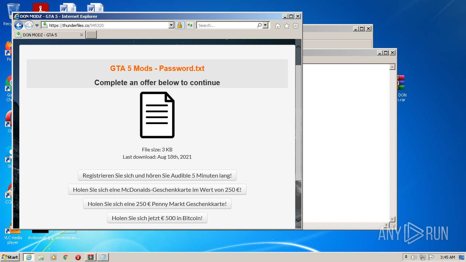Click the 3:45 AM clock
The height and width of the screenshot is (262, 466).
[447, 257]
